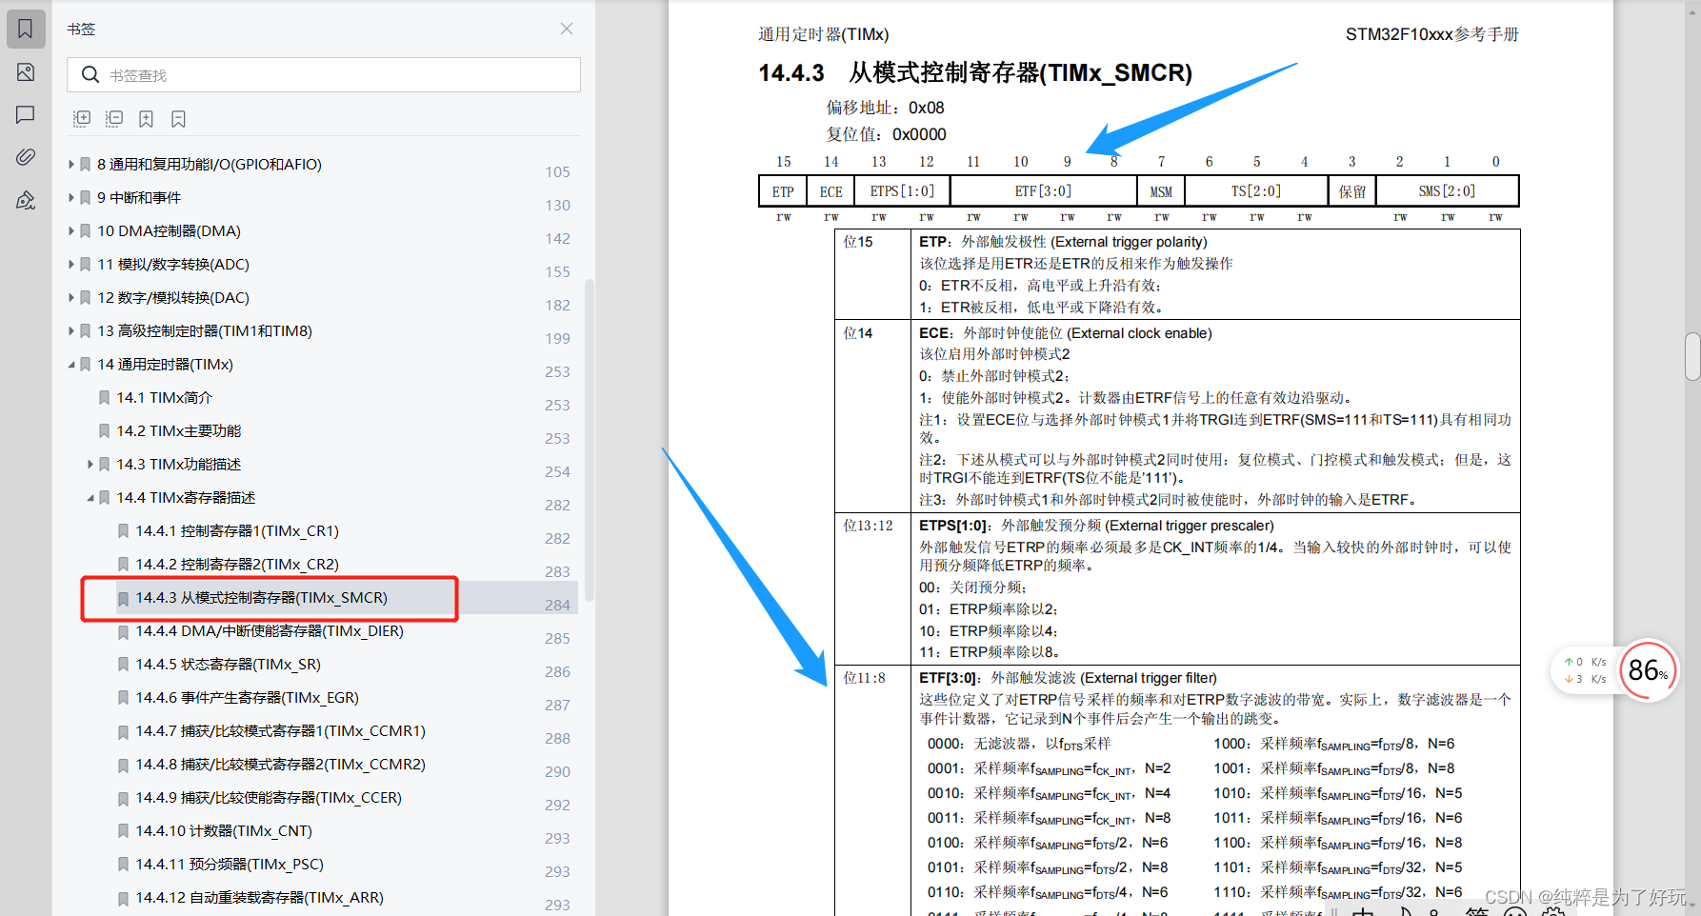Image resolution: width=1701 pixels, height=916 pixels.
Task: Open the page thumbnails panel icon
Action: (x=26, y=72)
